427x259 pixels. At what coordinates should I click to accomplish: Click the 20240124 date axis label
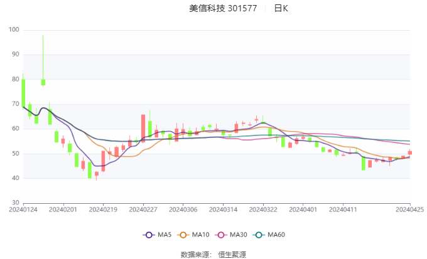click(x=23, y=209)
